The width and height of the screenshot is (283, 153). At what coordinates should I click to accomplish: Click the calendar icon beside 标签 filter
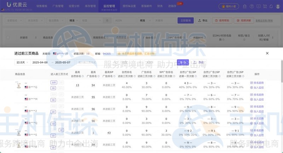(x=107, y=20)
